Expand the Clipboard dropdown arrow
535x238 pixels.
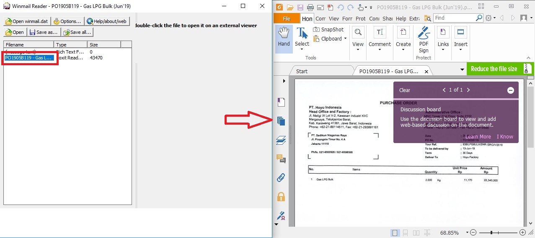[345, 38]
